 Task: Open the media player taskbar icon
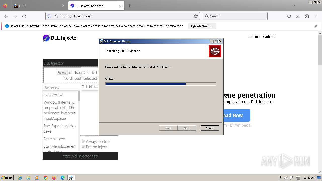tap(37, 178)
